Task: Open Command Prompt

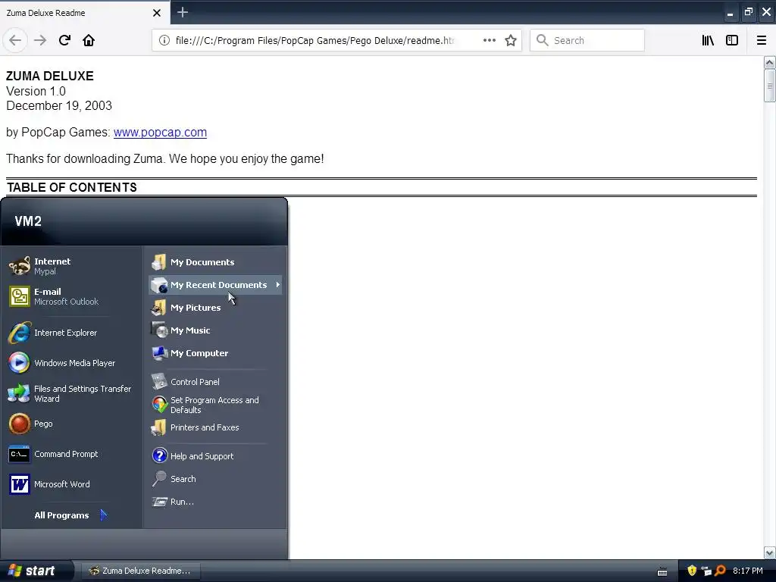Action: click(x=72, y=454)
